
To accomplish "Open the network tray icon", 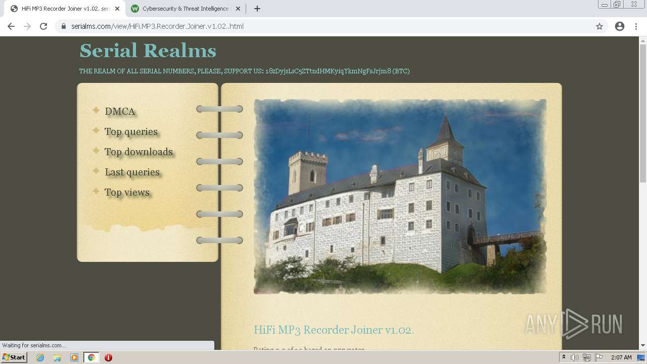I will [587, 357].
